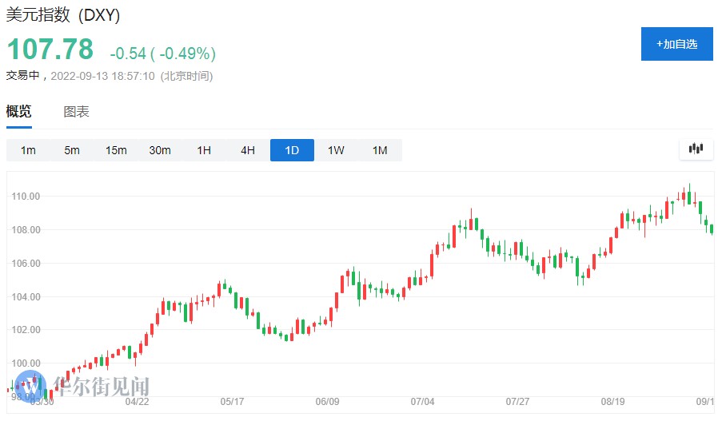Image resolution: width=722 pixels, height=421 pixels.
Task: Open the candlestick chart type icon
Action: 696,149
